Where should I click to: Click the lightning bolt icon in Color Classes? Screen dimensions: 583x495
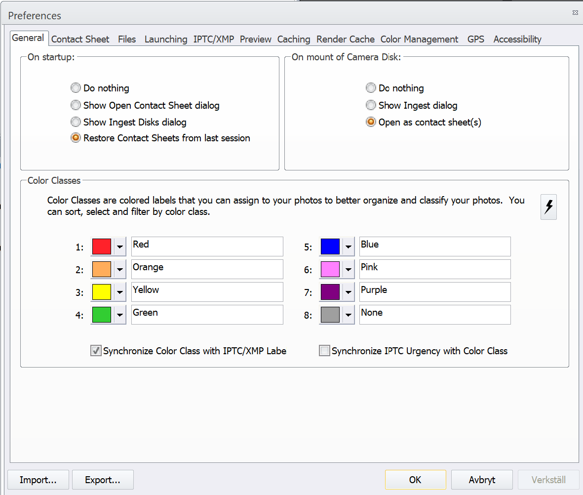548,207
